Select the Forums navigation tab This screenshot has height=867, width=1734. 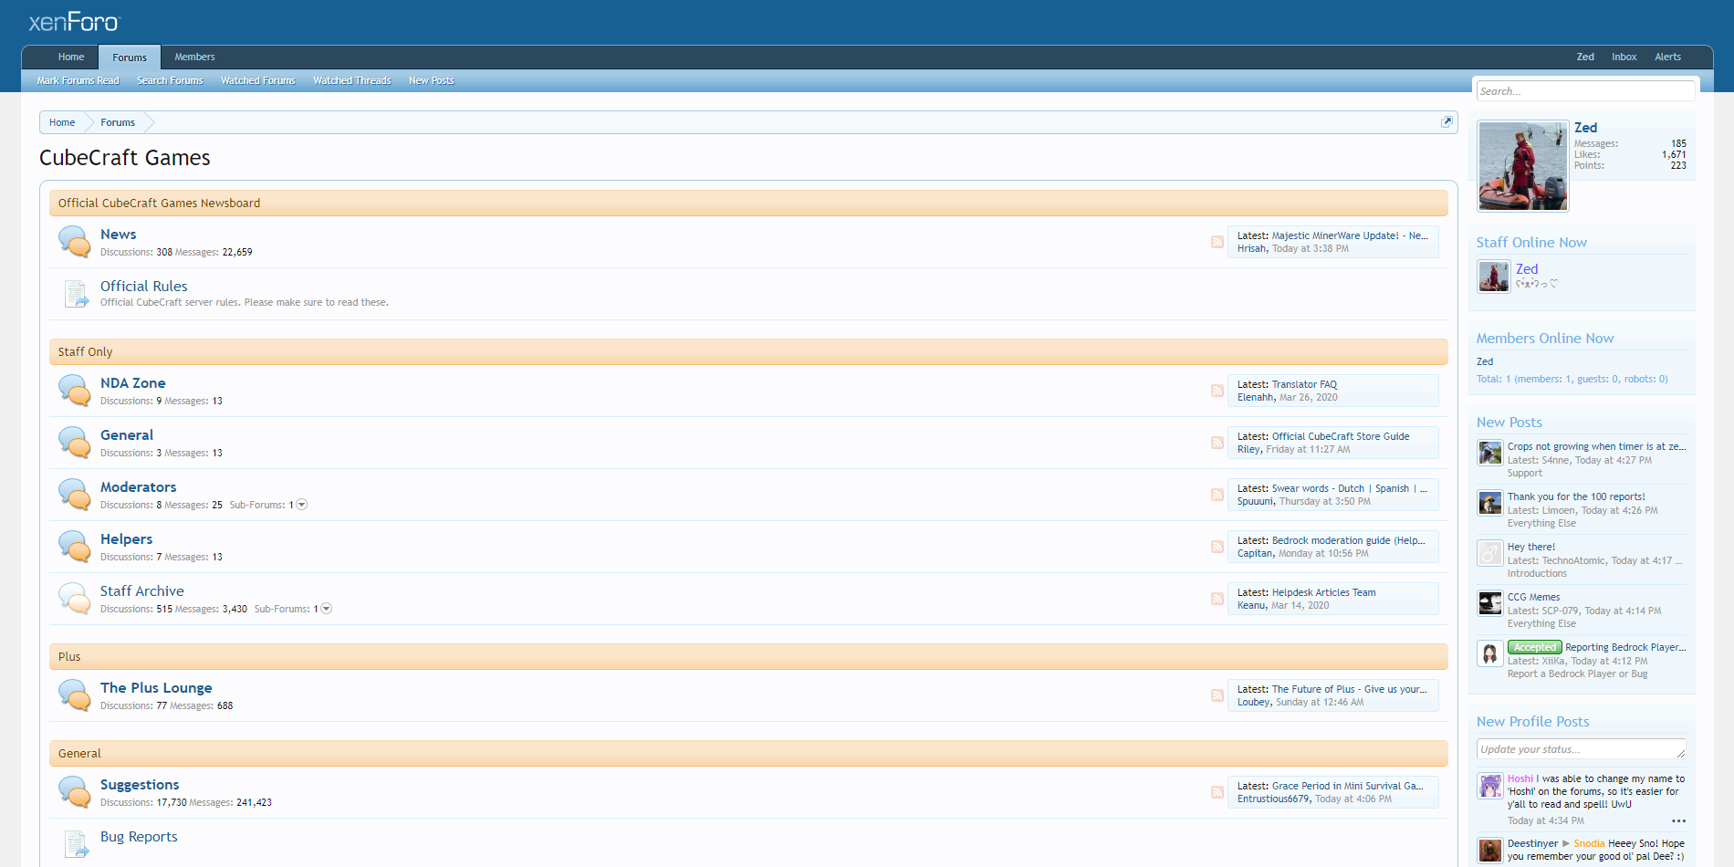(130, 57)
